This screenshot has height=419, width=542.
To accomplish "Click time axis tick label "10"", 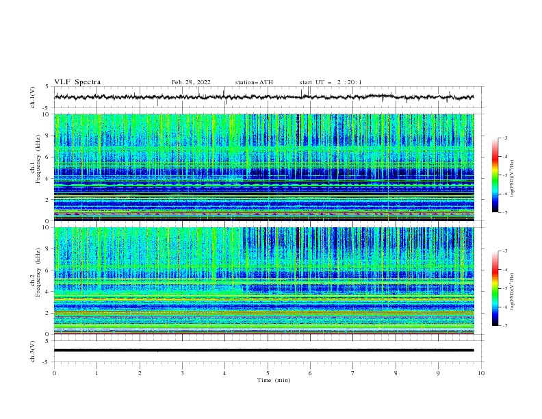I will (x=481, y=373).
